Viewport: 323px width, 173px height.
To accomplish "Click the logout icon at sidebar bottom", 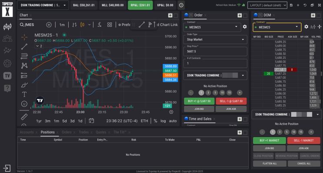I will (7, 168).
